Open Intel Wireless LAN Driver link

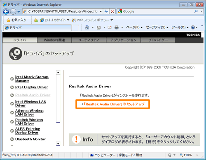[30, 104]
